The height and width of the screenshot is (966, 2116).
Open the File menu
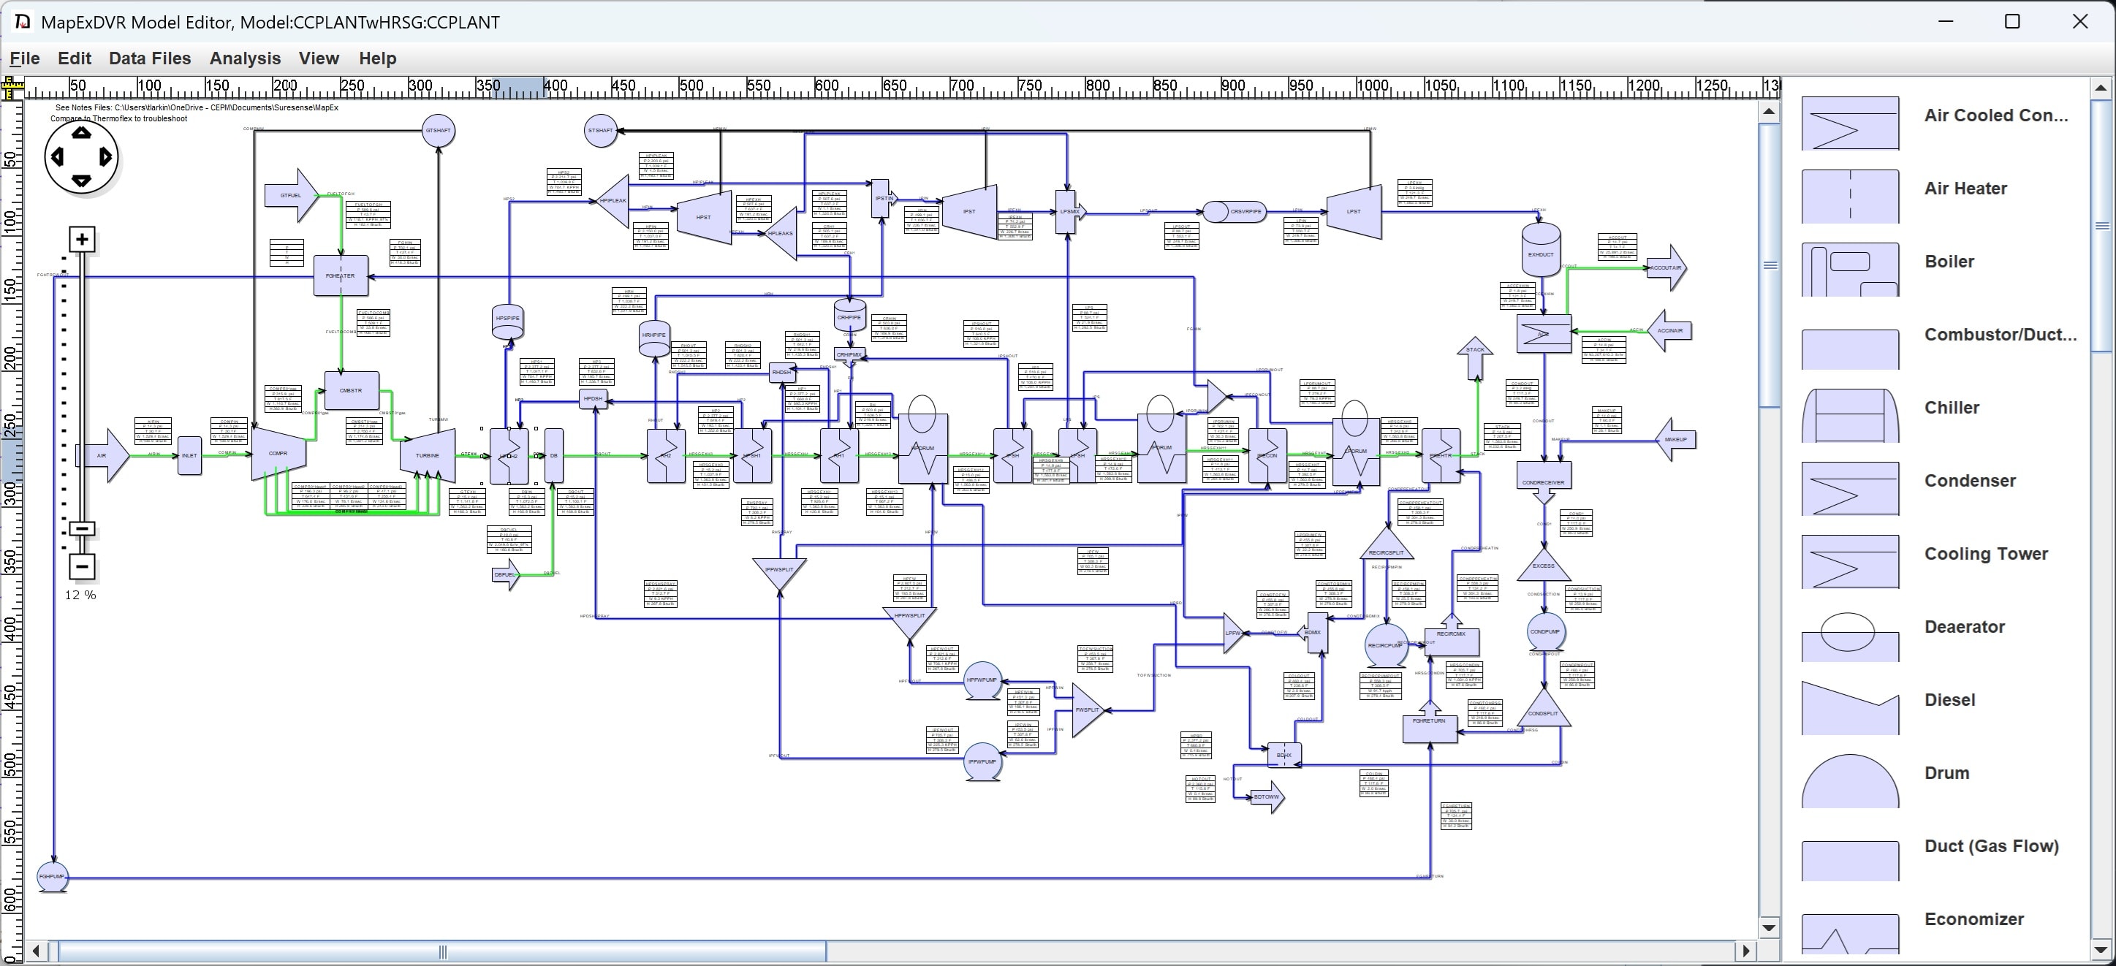25,58
